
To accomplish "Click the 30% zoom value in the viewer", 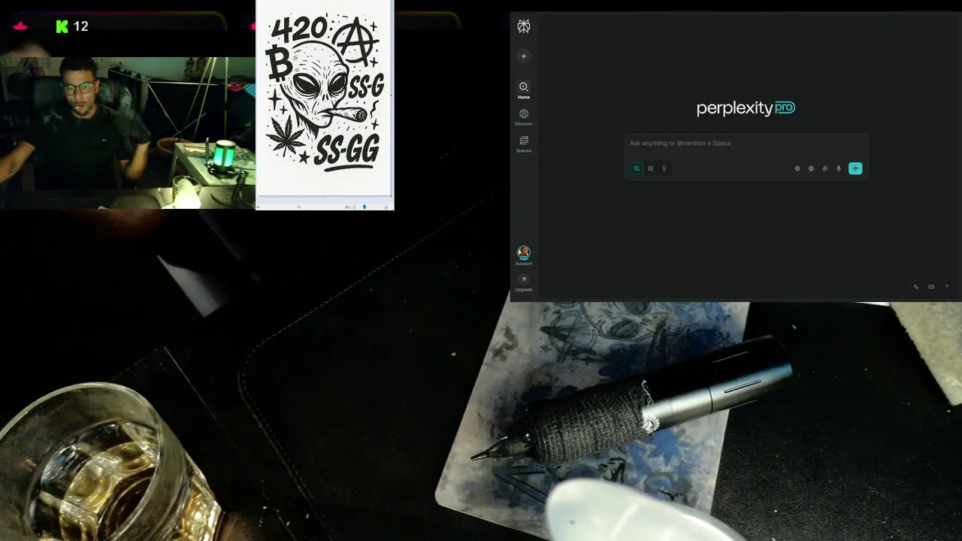I will tap(347, 207).
